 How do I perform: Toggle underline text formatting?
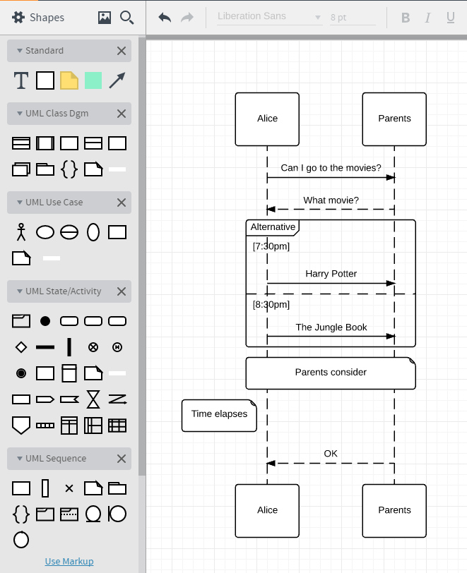coord(451,18)
